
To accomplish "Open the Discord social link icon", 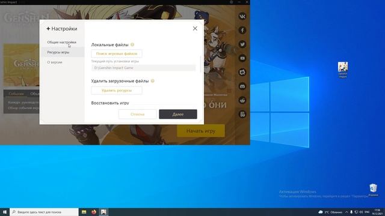I will [242, 86].
